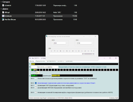Click the LCode.exe application icon
The width and height of the screenshot is (133, 102).
pyautogui.click(x=3, y=16)
